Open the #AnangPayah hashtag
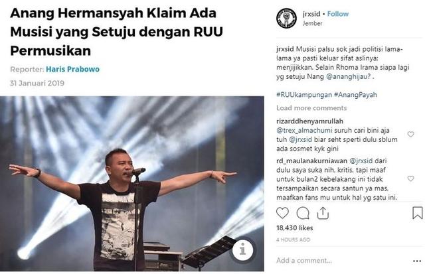The width and height of the screenshot is (425, 274). (355, 95)
